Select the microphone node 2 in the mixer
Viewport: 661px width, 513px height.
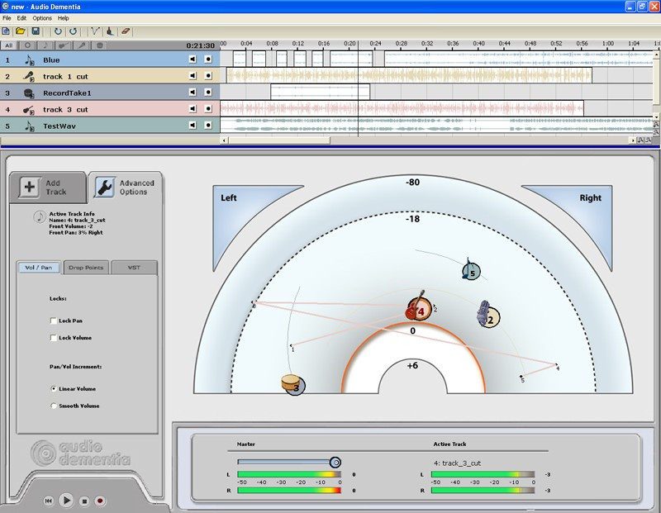coord(488,316)
